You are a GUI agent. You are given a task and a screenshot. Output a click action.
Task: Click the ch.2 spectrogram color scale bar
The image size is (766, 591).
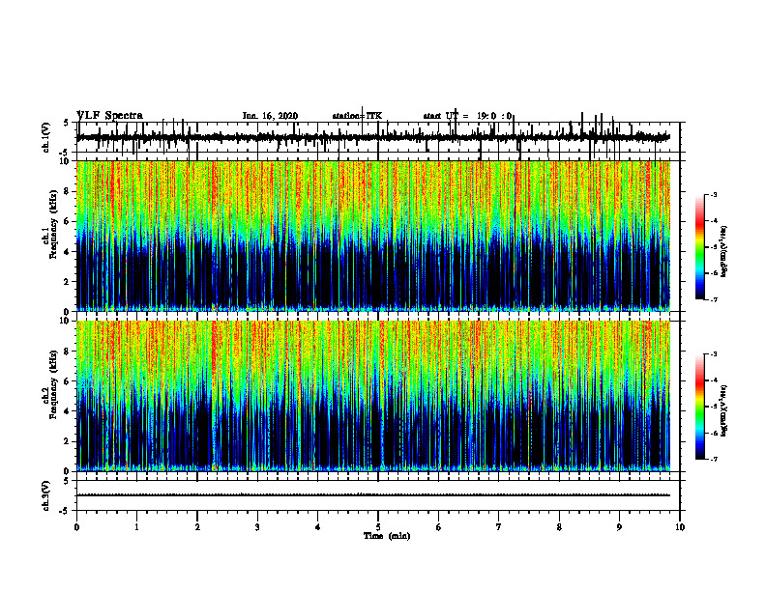click(x=700, y=407)
